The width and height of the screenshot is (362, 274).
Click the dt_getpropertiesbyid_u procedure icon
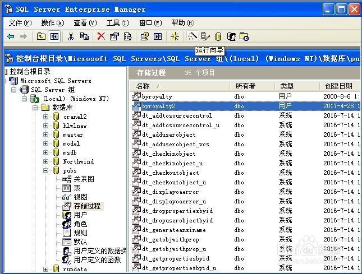click(136, 268)
